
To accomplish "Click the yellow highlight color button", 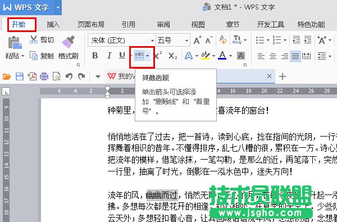I will coord(206,56).
